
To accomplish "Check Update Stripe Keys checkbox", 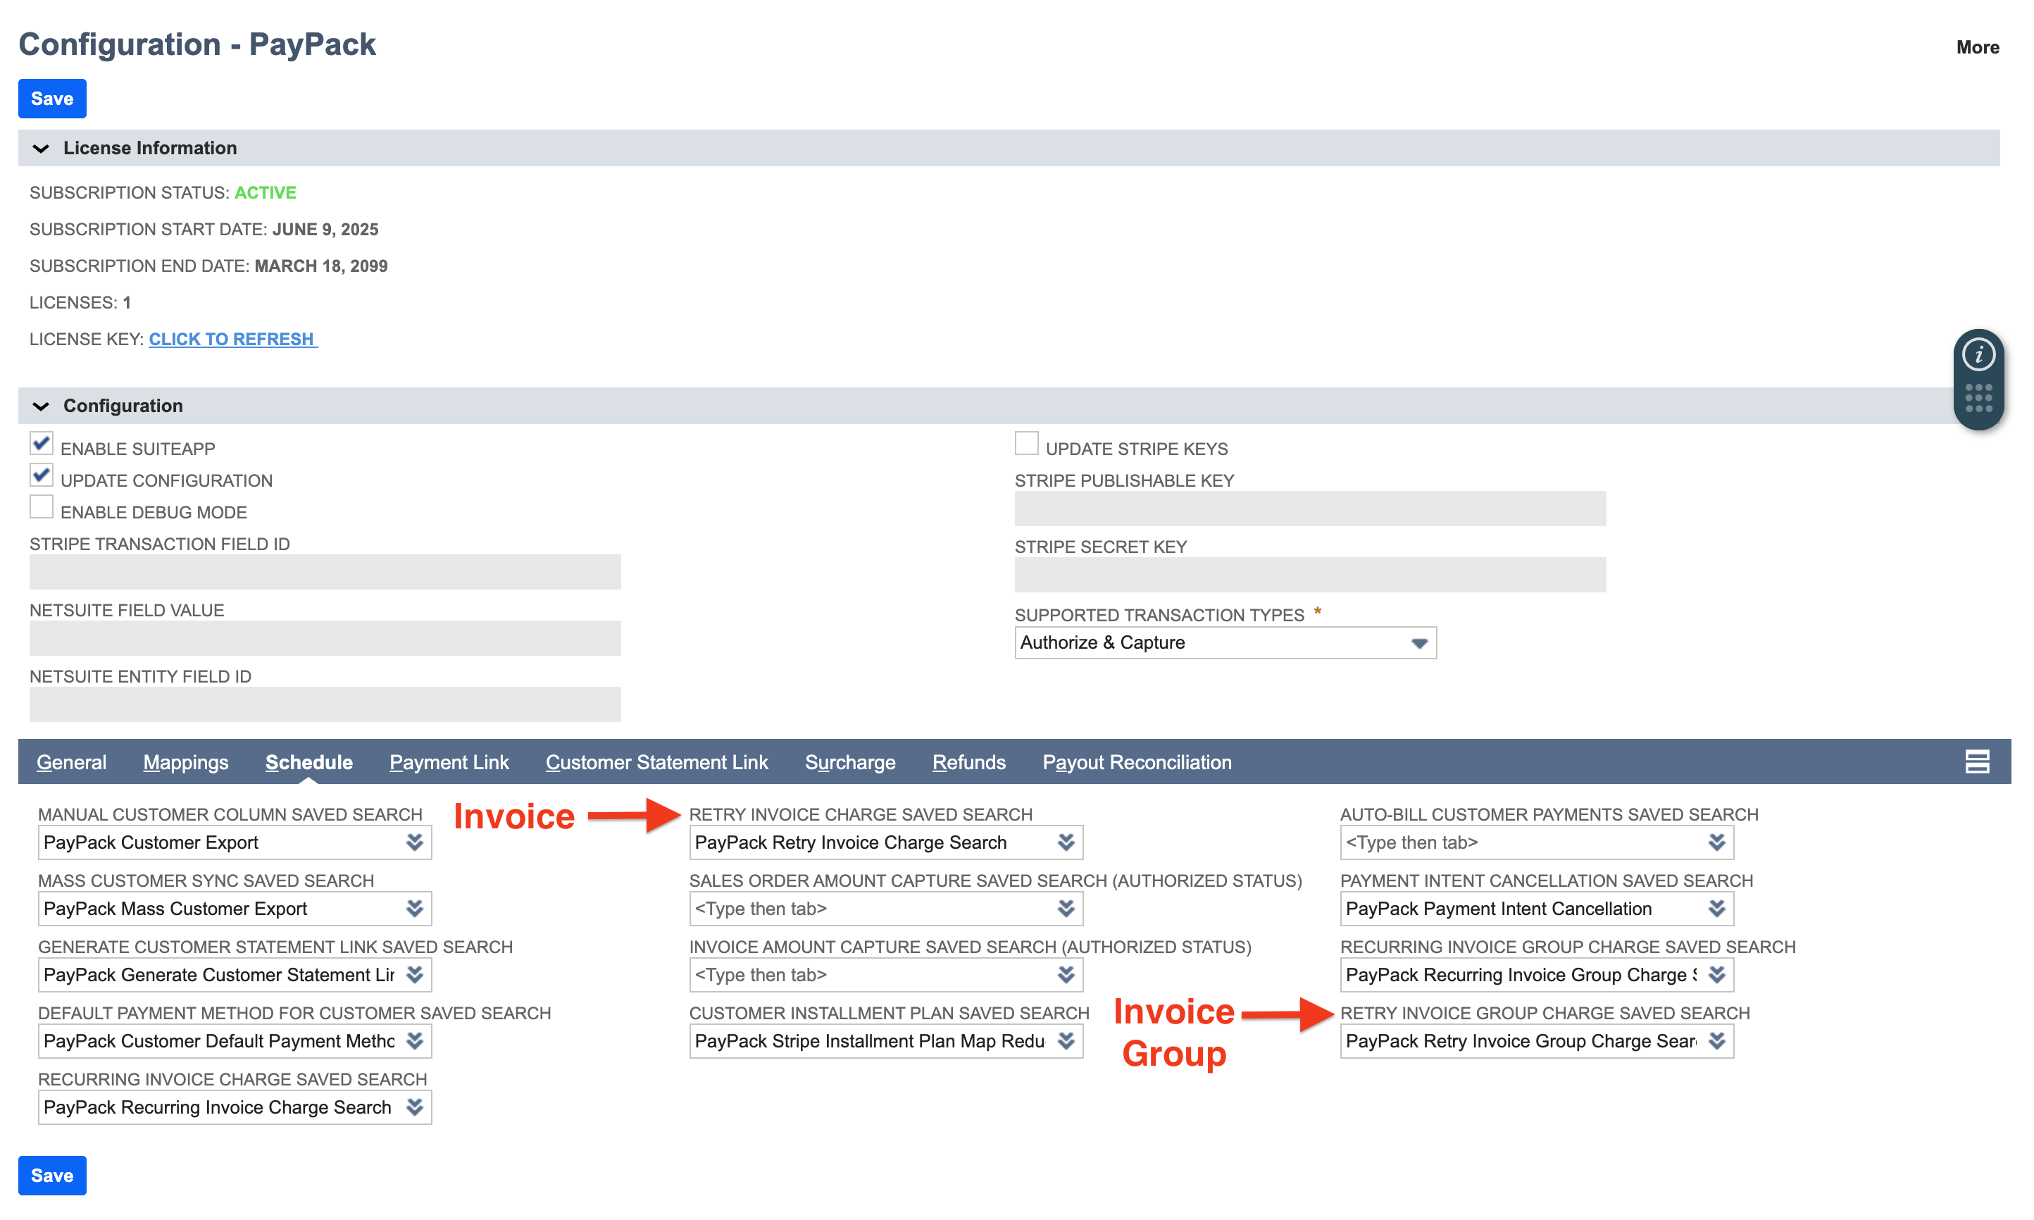I will 1026,444.
